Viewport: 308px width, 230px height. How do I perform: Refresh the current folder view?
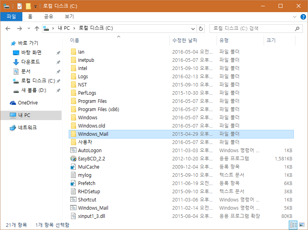tap(201, 29)
